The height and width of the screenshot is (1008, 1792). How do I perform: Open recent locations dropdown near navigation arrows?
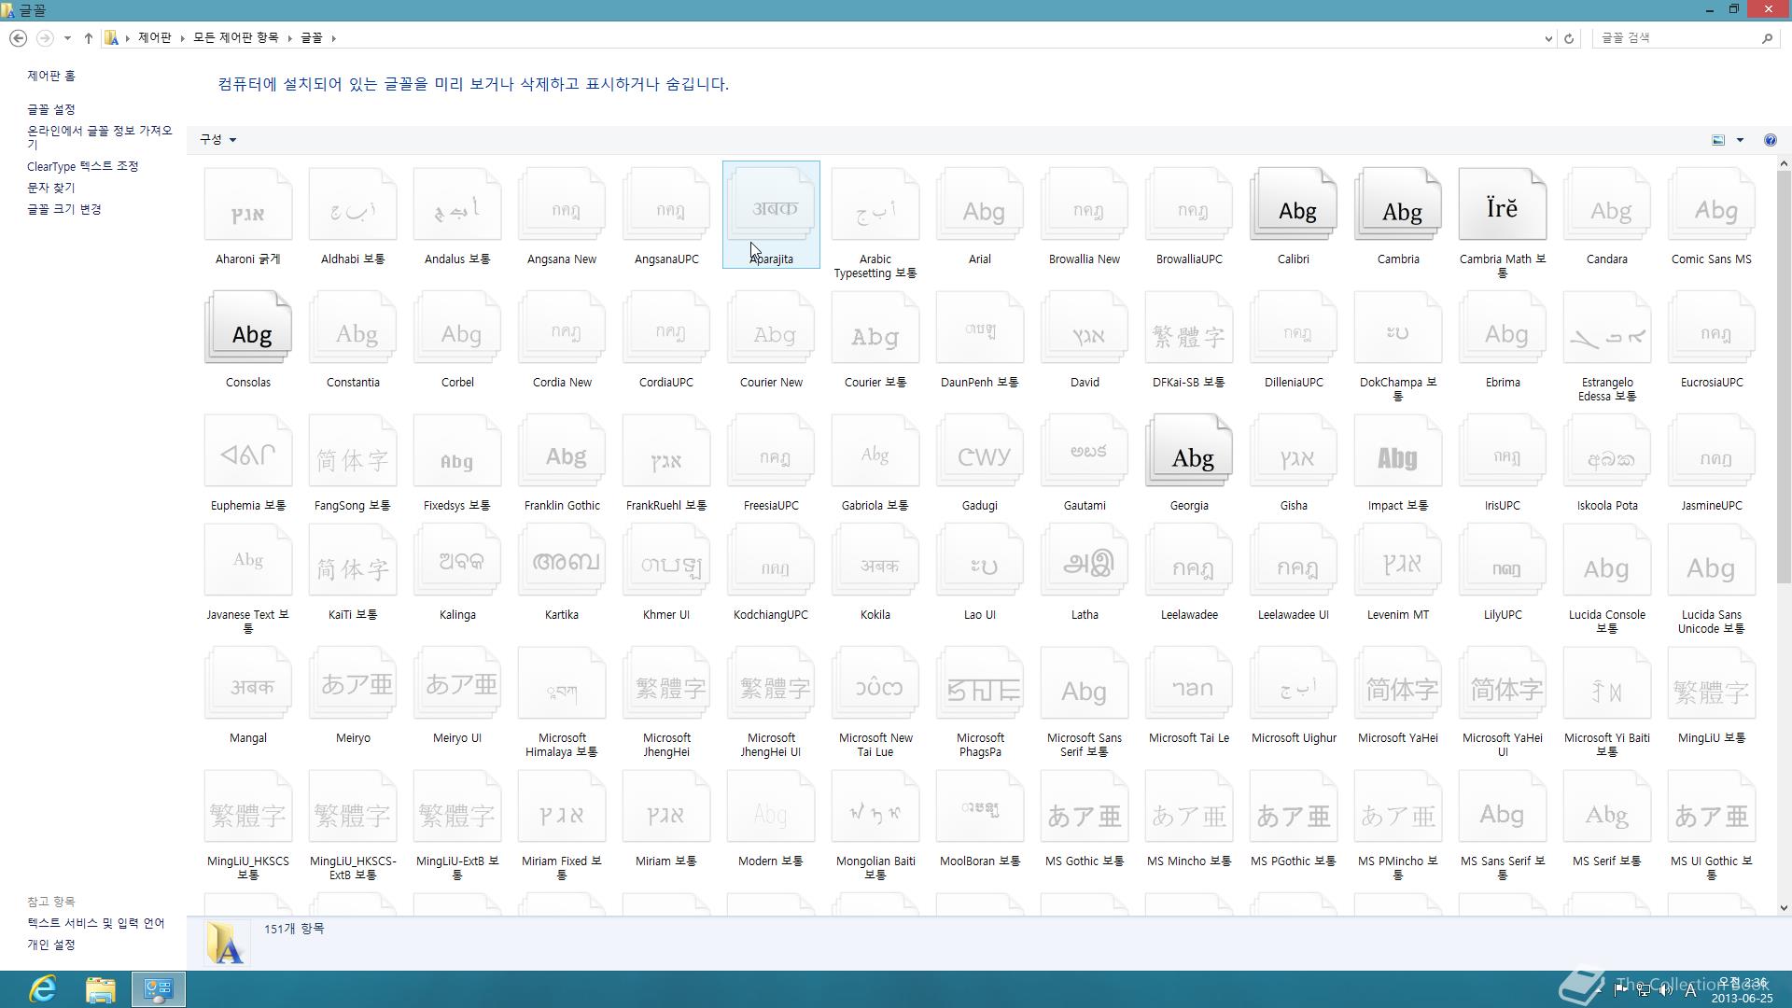click(67, 38)
